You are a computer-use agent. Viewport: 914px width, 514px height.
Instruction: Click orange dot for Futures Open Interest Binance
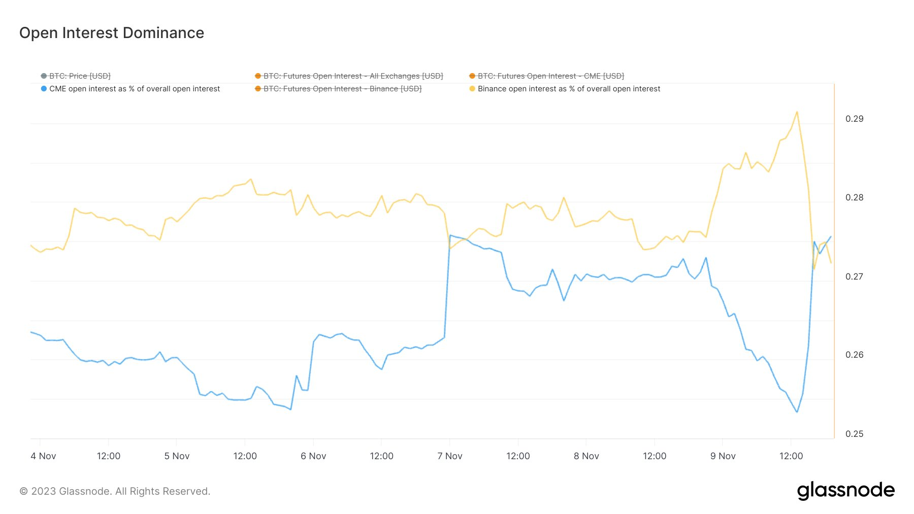[x=258, y=89]
